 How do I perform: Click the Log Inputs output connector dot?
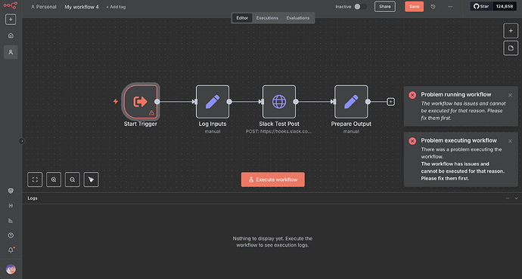tap(229, 102)
